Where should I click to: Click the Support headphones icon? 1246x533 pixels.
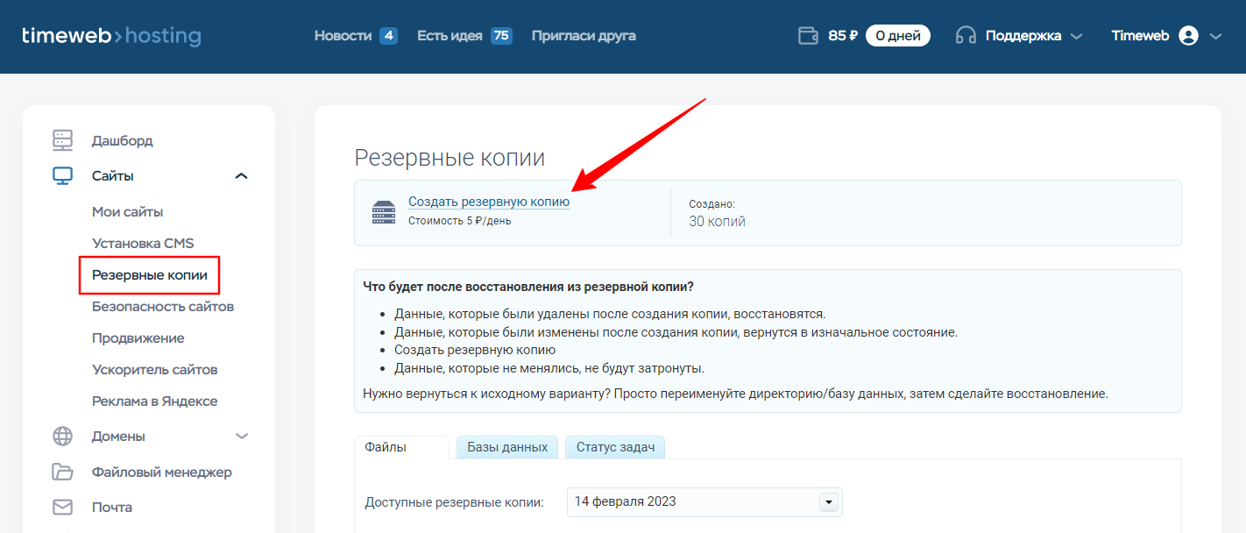tap(966, 36)
